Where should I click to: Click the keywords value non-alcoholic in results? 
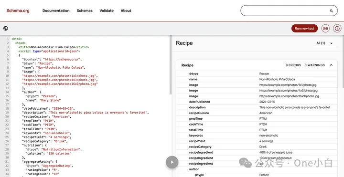click(x=269, y=135)
